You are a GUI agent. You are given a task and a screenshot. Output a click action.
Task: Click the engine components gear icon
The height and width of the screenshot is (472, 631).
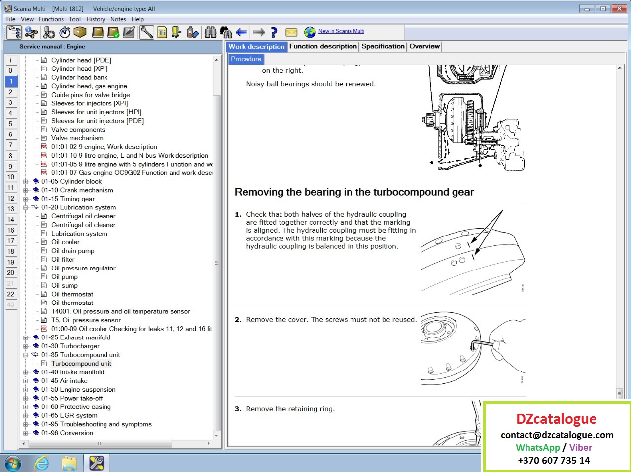click(x=49, y=33)
